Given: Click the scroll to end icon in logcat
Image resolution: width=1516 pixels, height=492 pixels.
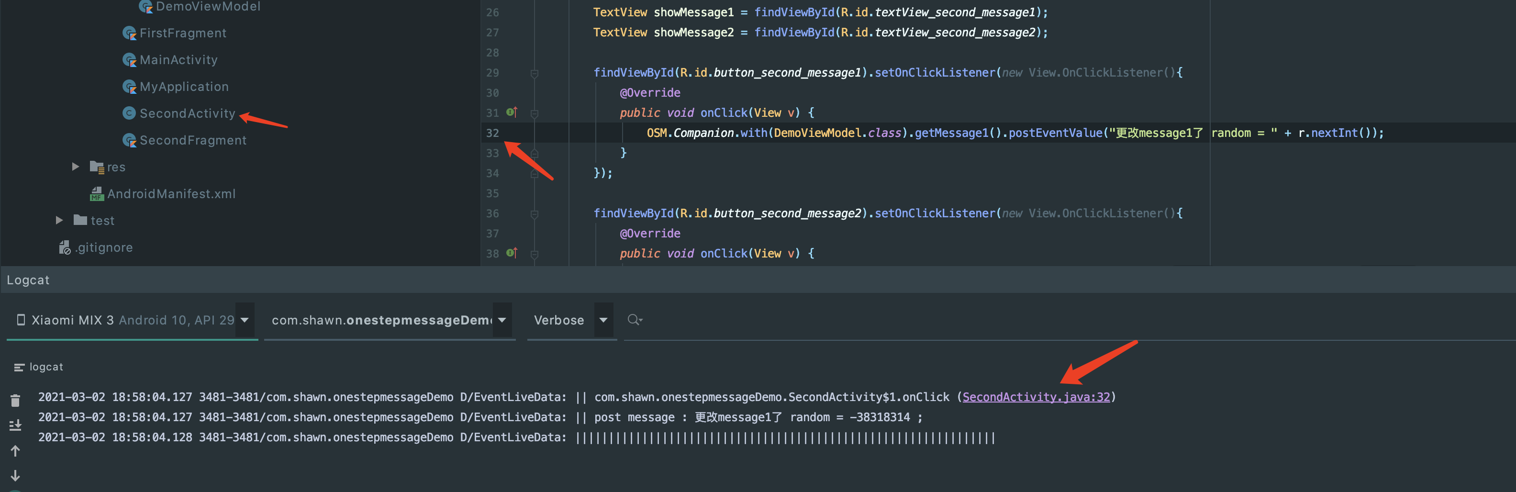Looking at the screenshot, I should click(15, 425).
